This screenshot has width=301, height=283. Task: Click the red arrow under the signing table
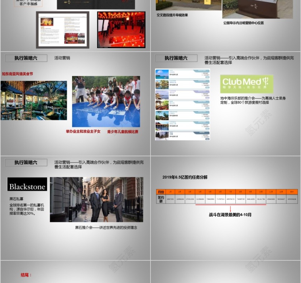(231, 208)
